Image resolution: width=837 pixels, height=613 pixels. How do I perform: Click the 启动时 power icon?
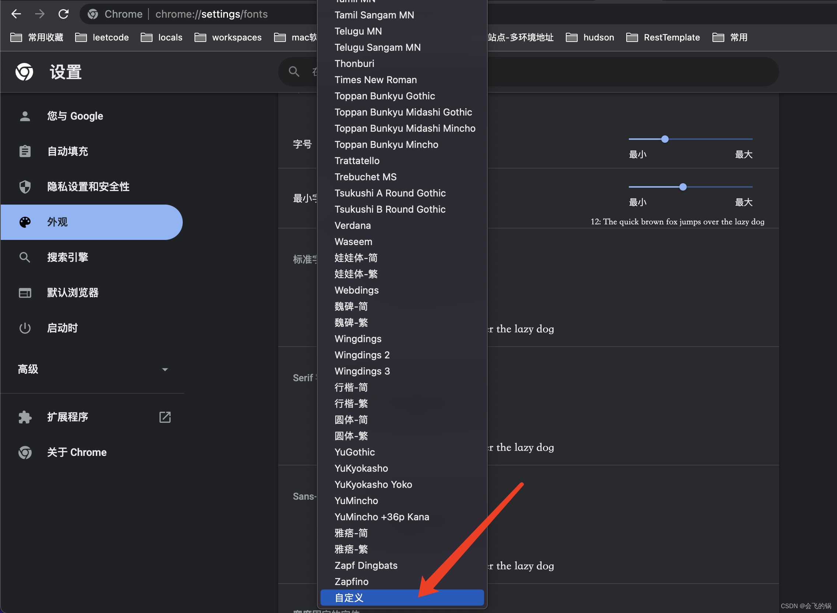coord(25,328)
